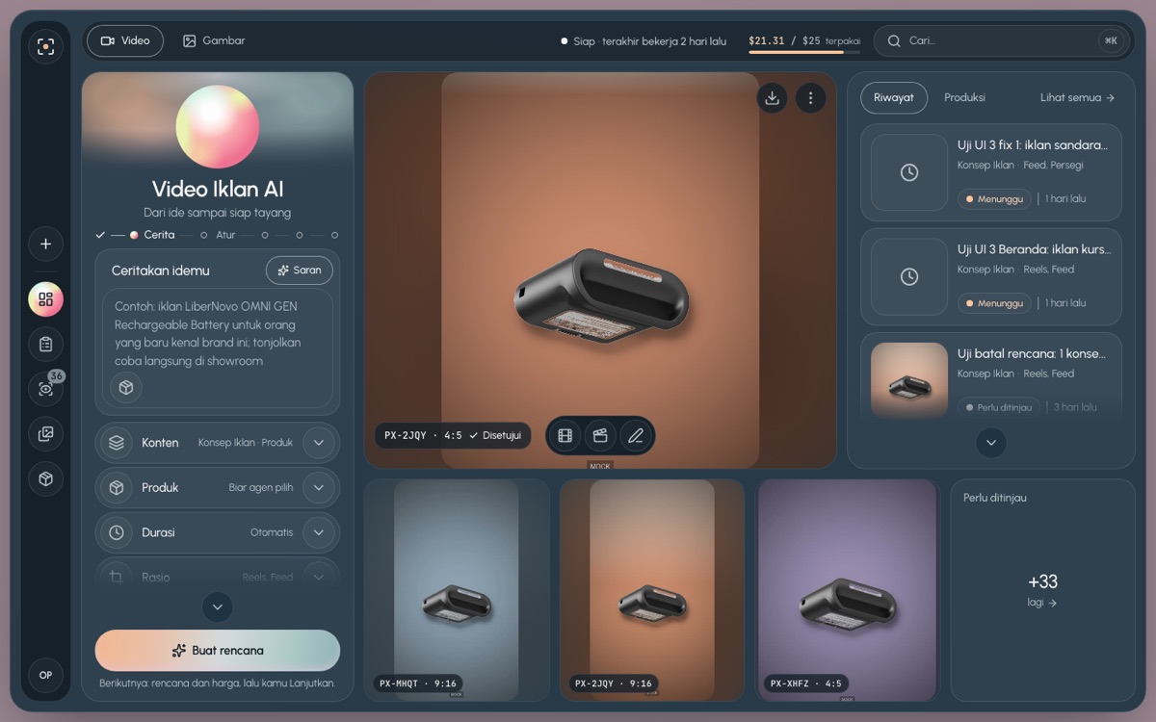1156x722 pixels.
Task: Open the image gallery icon in the sidebar
Action: [x=45, y=434]
